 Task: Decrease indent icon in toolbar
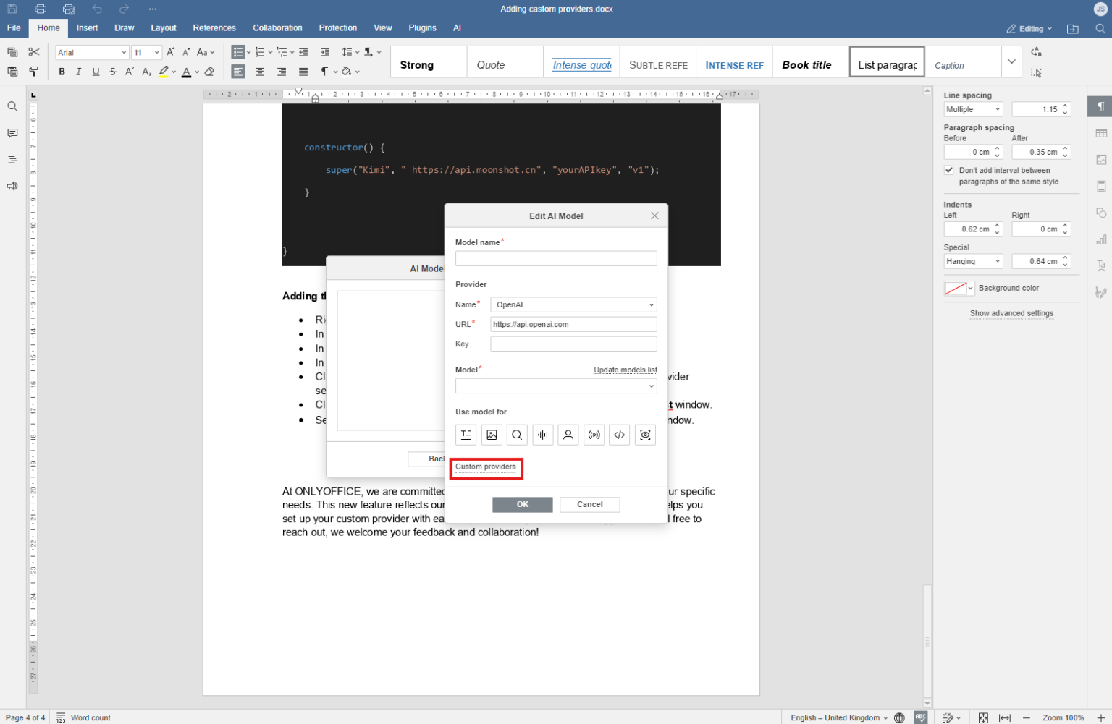pos(303,52)
